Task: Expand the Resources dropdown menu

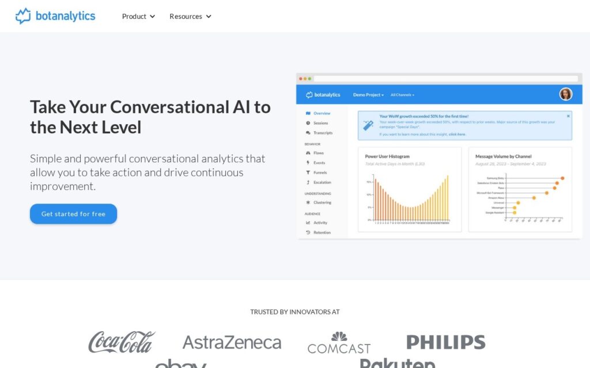Action: click(x=190, y=17)
